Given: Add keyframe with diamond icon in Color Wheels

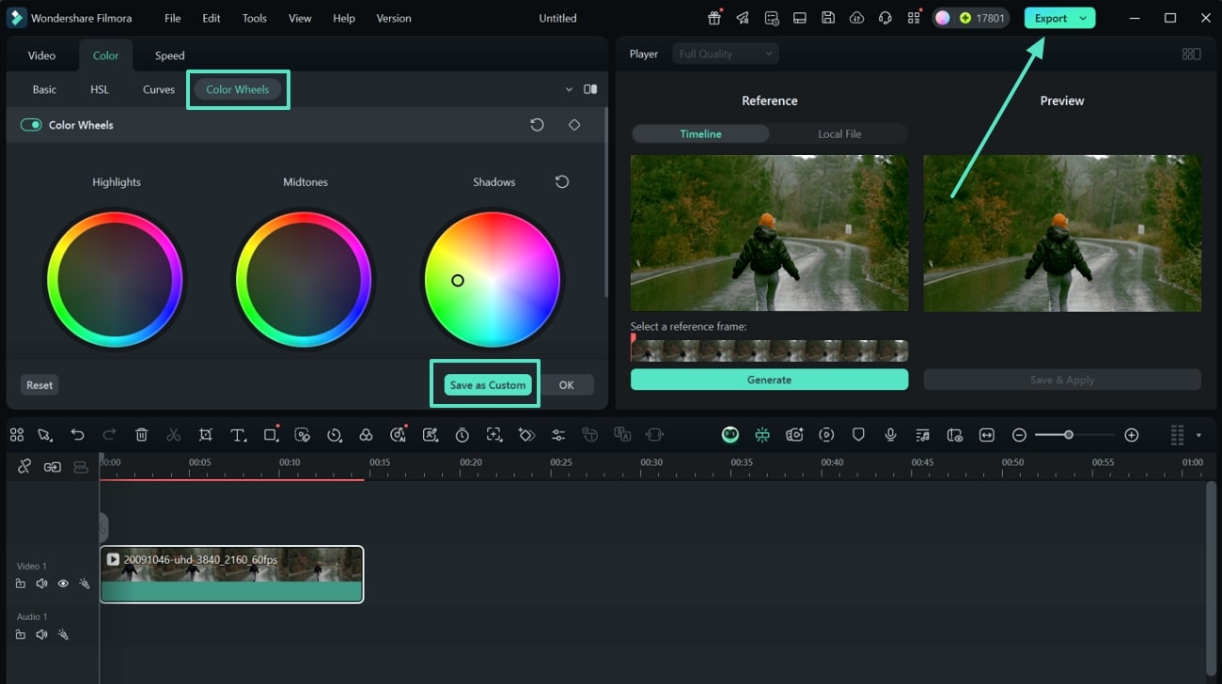Looking at the screenshot, I should click(x=574, y=125).
